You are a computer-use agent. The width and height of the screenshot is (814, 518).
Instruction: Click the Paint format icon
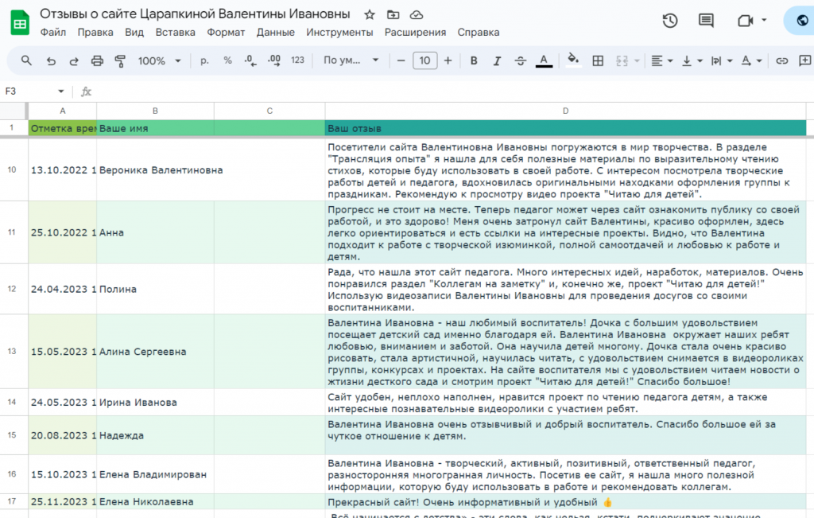coord(120,60)
